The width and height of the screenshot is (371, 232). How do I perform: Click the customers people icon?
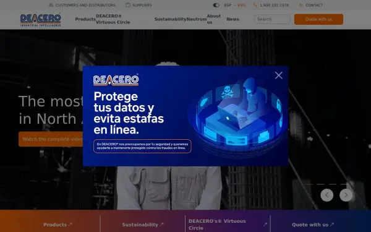point(51,5)
